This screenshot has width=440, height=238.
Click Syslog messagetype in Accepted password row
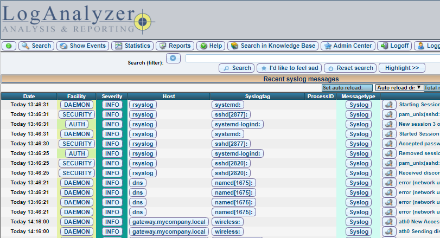pos(359,144)
